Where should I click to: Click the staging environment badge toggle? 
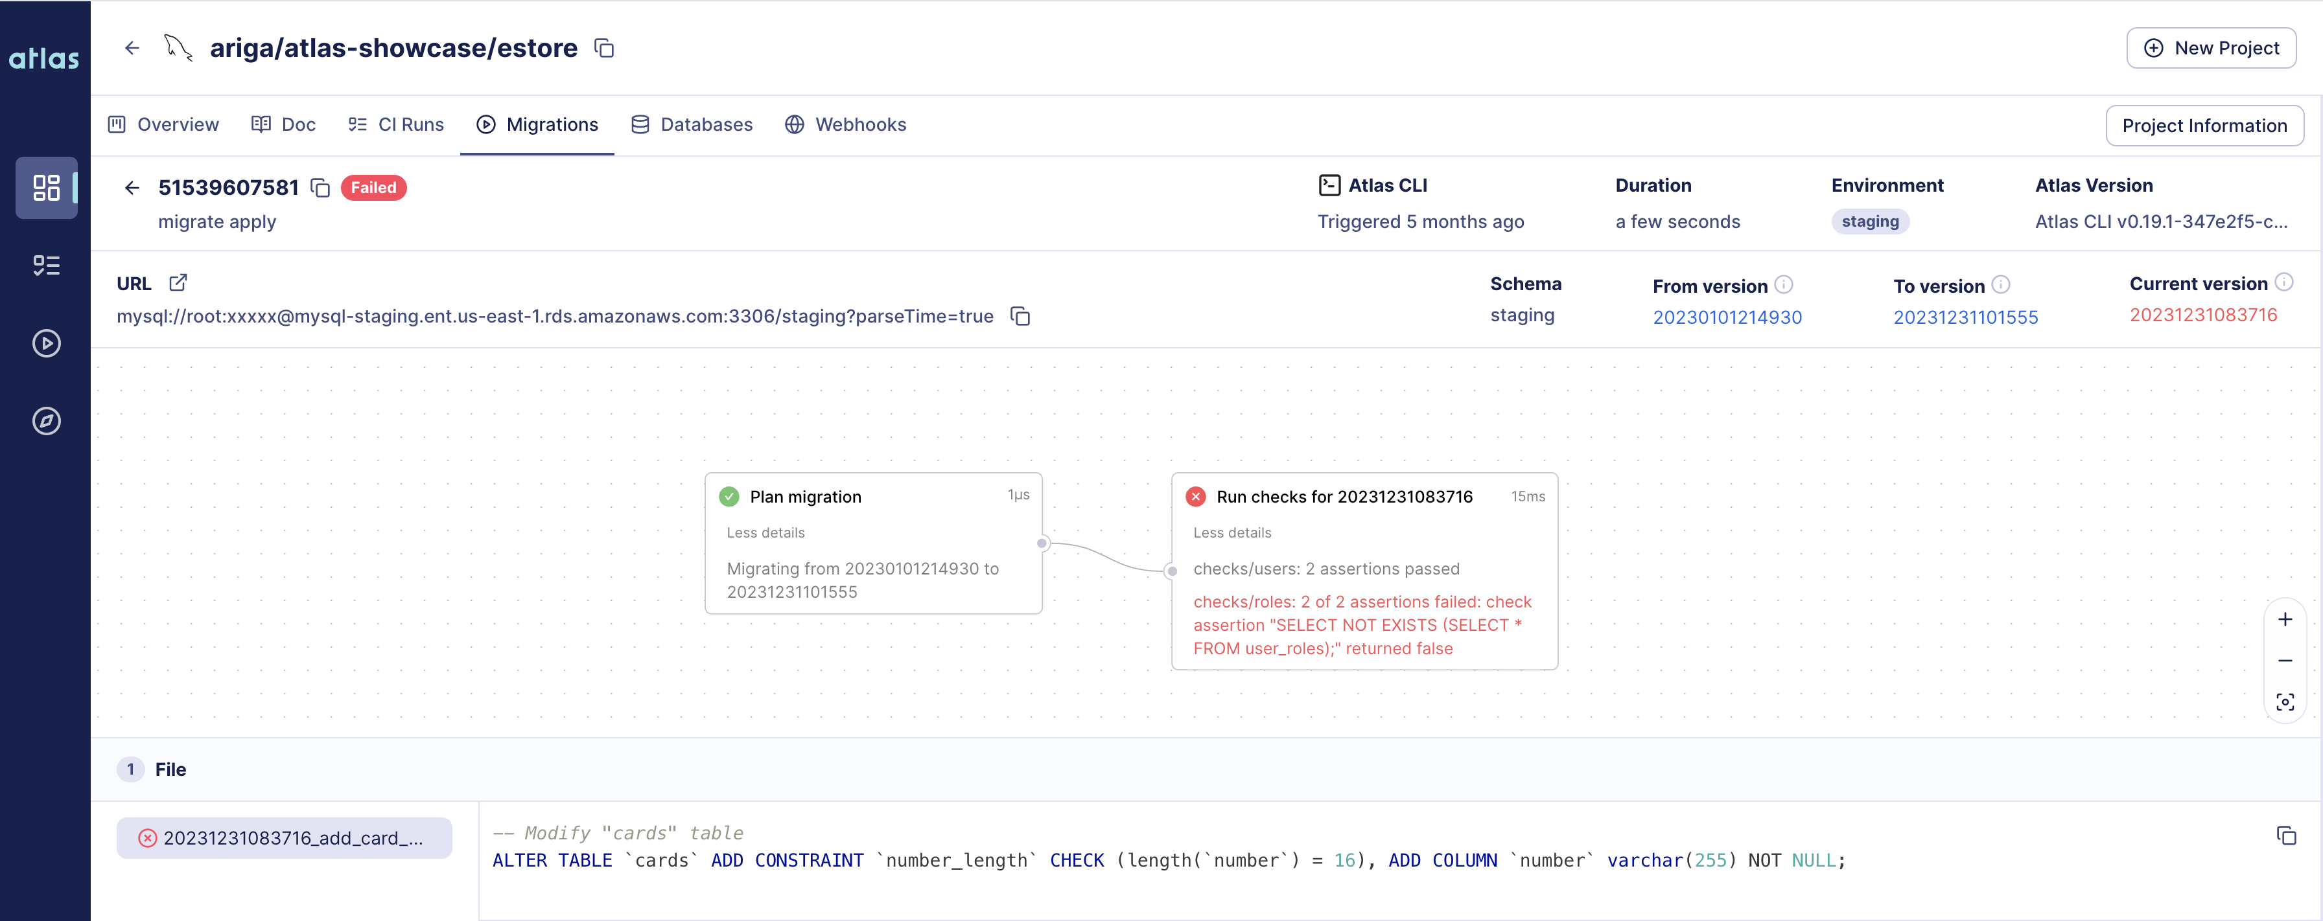[1870, 221]
